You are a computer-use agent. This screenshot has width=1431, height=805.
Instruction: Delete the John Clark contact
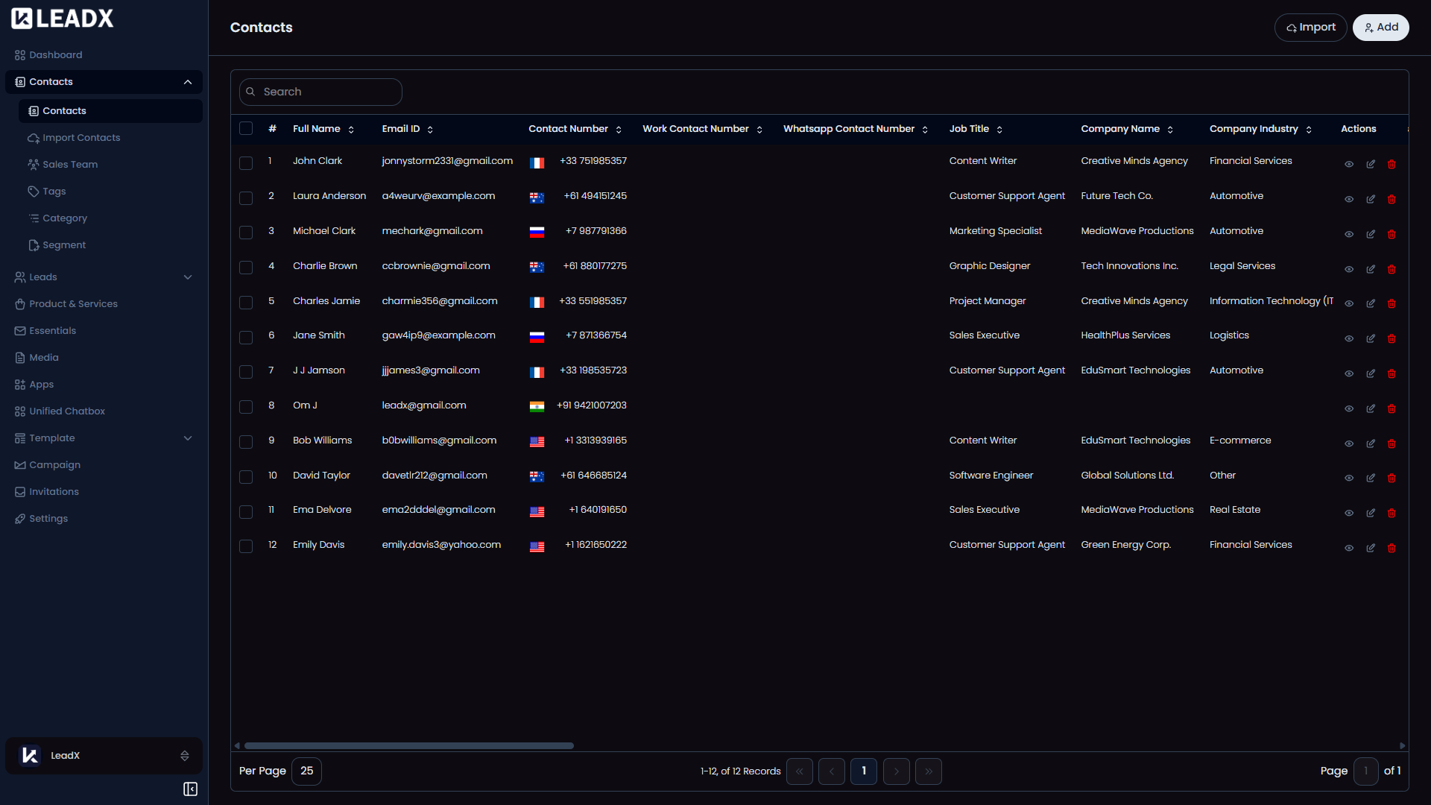tap(1391, 163)
